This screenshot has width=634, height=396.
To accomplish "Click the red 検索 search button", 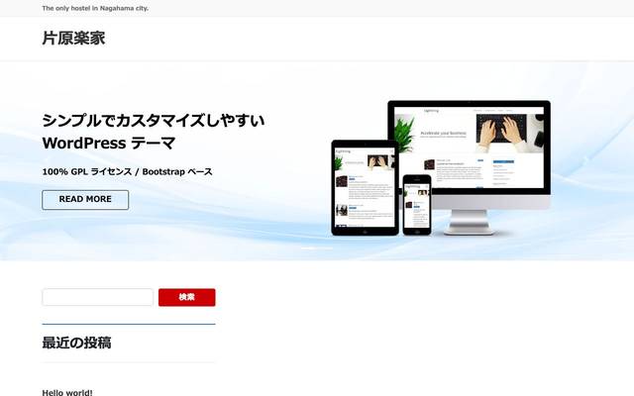I will [187, 297].
